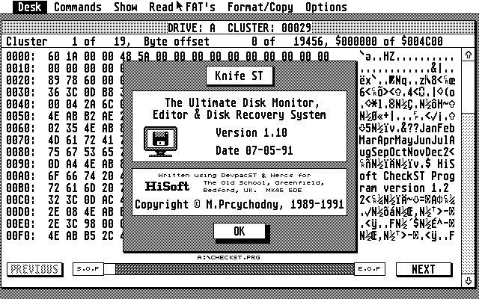
Task: Click the A:\CHECKST.PRG file path label
Action: (x=239, y=257)
